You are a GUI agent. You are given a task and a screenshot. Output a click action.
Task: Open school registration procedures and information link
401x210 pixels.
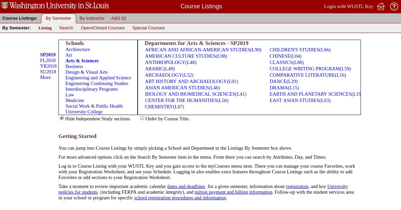click(x=180, y=198)
